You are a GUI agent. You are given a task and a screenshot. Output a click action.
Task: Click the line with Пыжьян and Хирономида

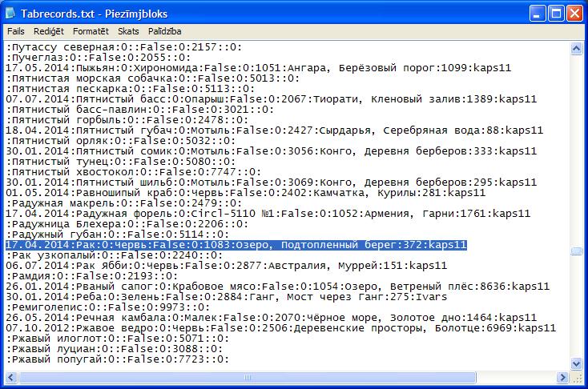click(259, 68)
